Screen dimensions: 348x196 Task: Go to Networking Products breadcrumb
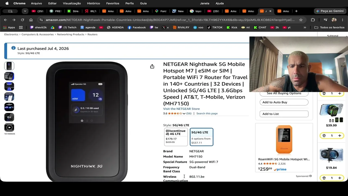[x=71, y=35]
